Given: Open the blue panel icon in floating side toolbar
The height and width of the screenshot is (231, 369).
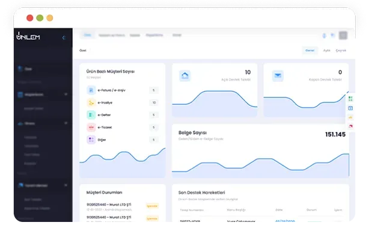Looking at the screenshot, I should (x=350, y=108).
